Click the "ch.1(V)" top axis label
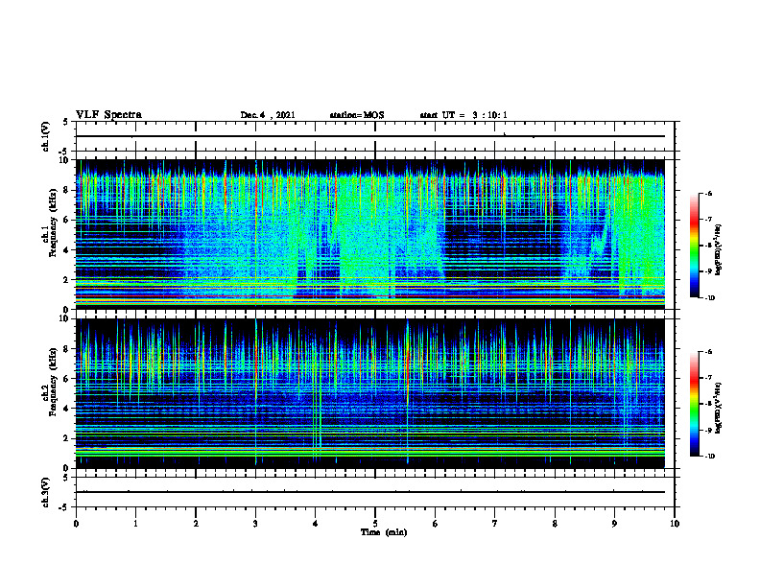Viewport: 760px width, 587px height. [x=46, y=136]
